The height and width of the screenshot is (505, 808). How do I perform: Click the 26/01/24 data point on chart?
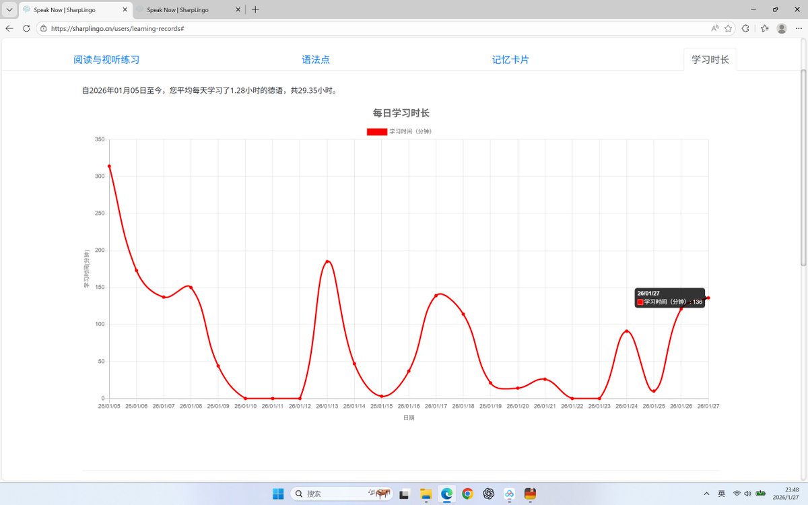[627, 331]
